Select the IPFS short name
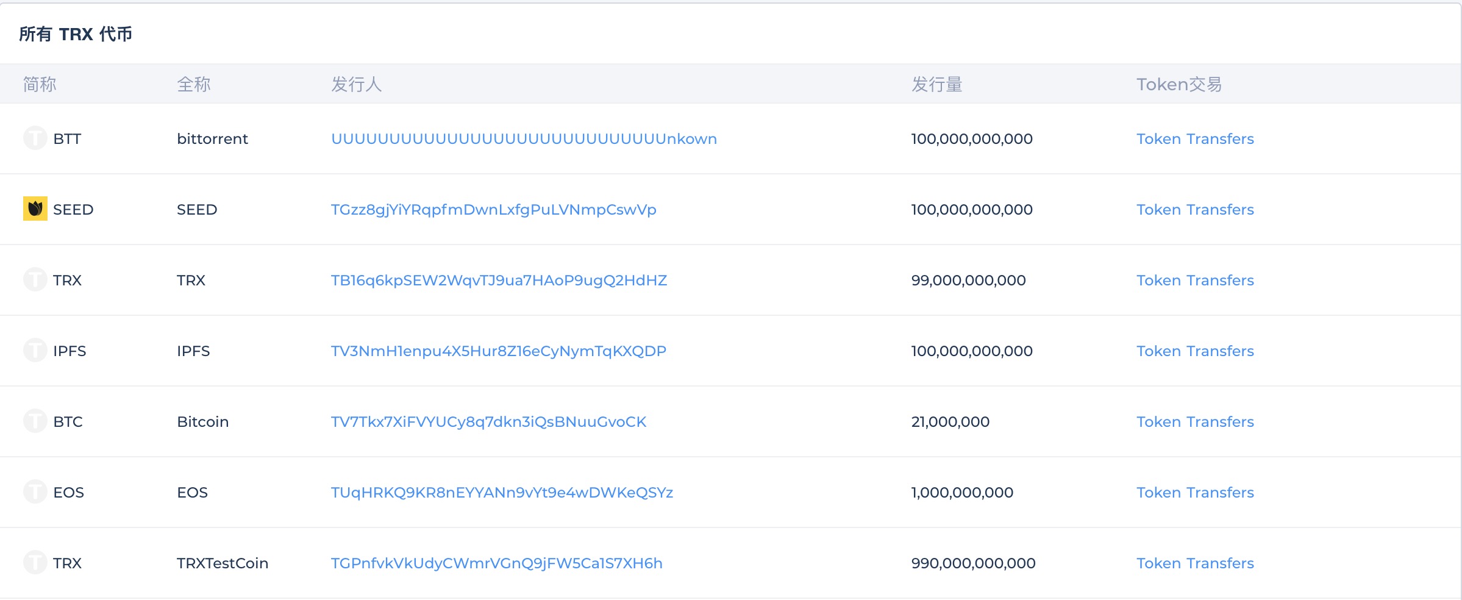The image size is (1462, 600). click(x=70, y=351)
